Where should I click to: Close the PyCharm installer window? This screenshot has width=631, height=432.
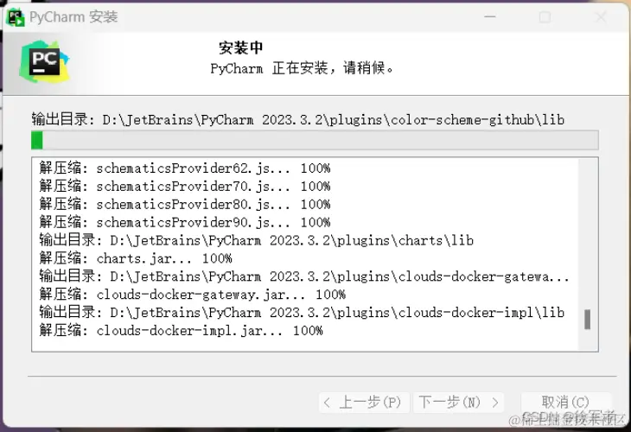point(601,17)
